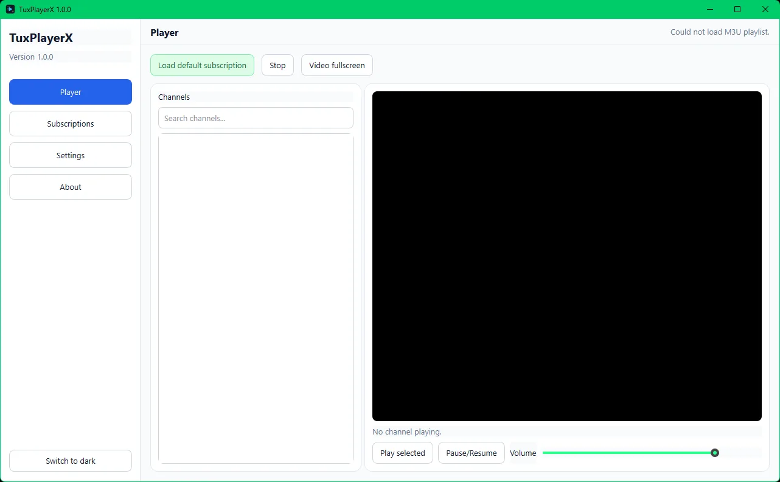Click the Volume slider handle

(x=715, y=453)
